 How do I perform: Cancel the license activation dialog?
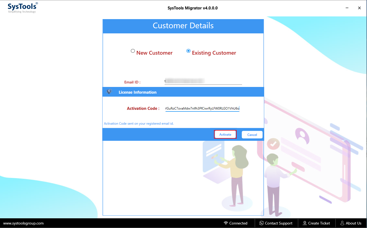(x=252, y=135)
